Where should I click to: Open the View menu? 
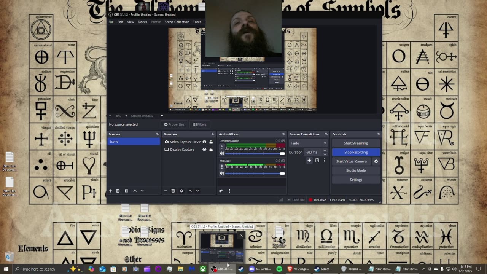(x=131, y=22)
